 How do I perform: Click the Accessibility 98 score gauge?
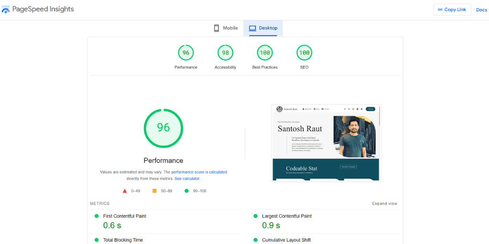click(225, 53)
